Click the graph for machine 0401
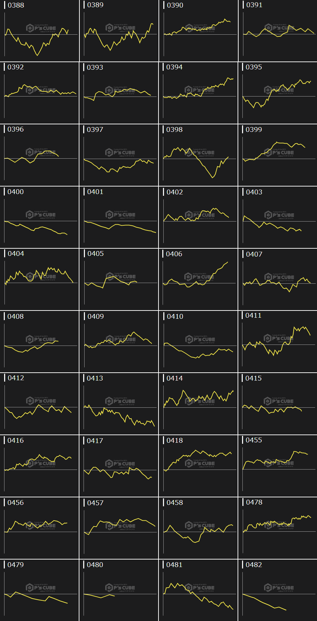 point(119,217)
